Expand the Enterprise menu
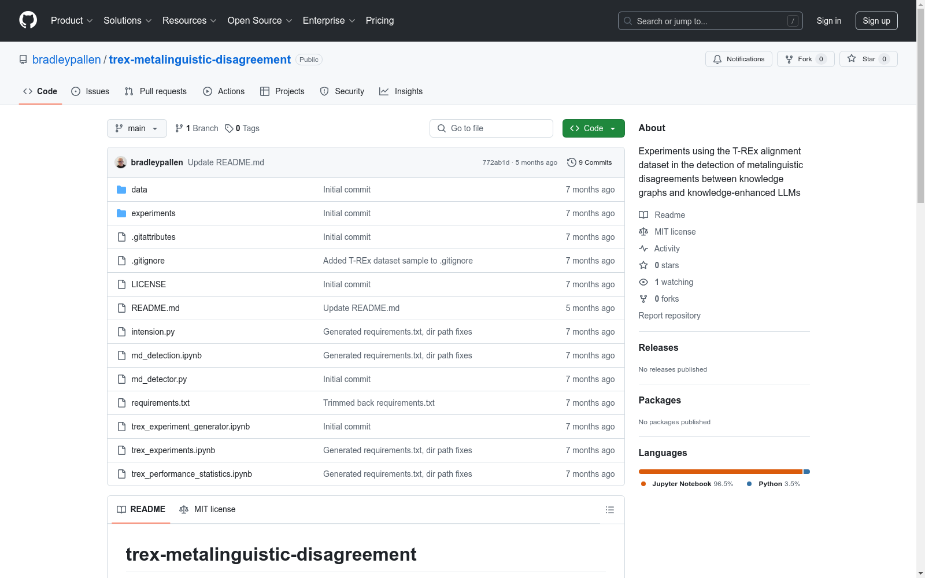The image size is (925, 578). click(329, 20)
